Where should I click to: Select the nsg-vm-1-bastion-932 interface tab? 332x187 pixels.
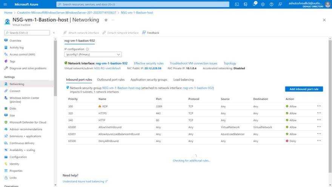(79, 41)
